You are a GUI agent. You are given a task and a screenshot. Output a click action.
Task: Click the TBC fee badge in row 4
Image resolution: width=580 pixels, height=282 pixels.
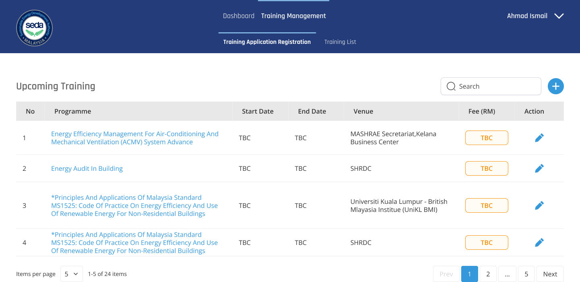pos(487,243)
